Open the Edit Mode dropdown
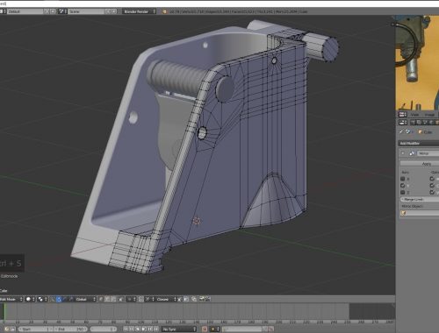Image resolution: width=439 pixels, height=333 pixels. (x=11, y=299)
